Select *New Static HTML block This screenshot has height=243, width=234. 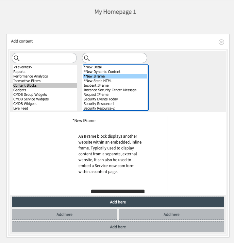[x=98, y=81]
